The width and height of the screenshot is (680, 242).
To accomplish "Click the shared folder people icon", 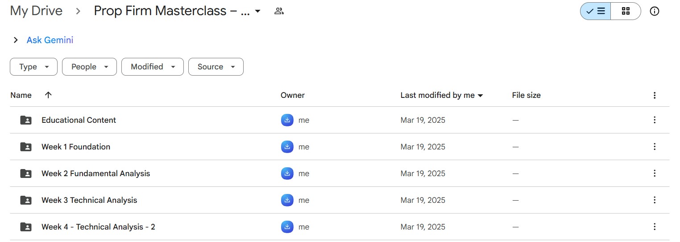I will (279, 12).
